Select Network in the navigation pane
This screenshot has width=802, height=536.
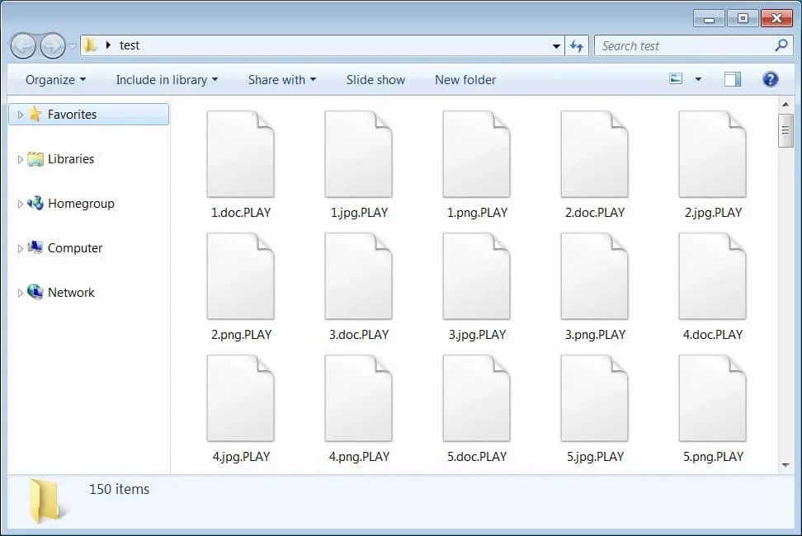click(x=71, y=293)
